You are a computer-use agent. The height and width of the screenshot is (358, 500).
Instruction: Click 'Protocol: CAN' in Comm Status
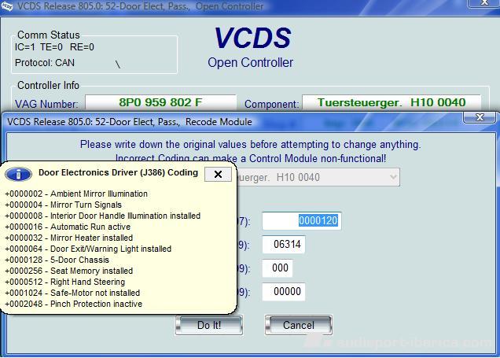[x=45, y=63]
